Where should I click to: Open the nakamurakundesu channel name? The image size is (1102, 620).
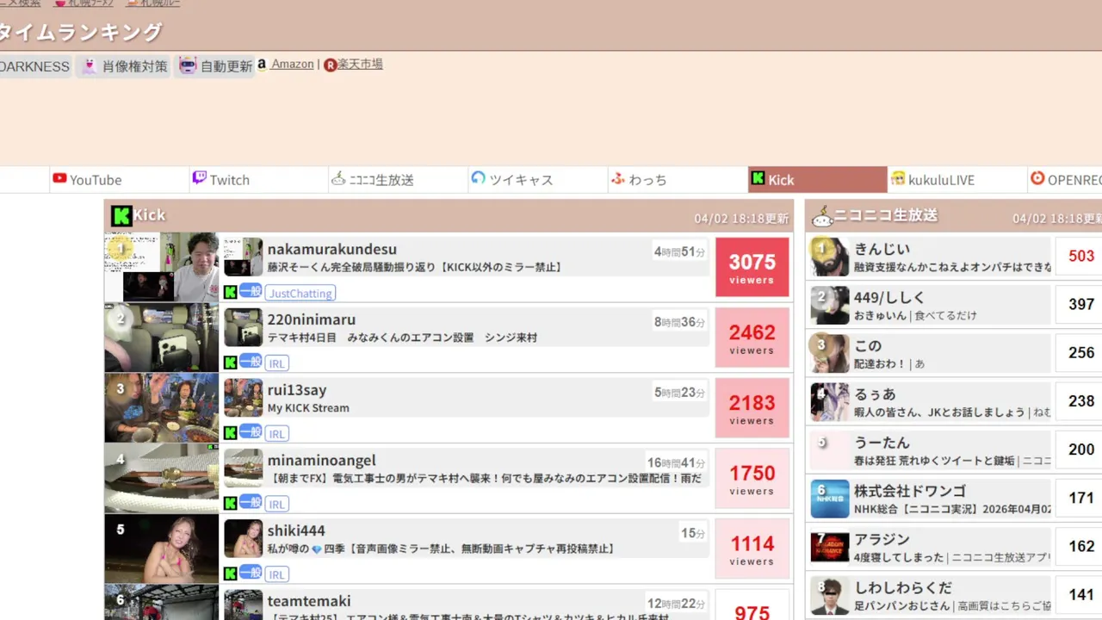click(332, 249)
